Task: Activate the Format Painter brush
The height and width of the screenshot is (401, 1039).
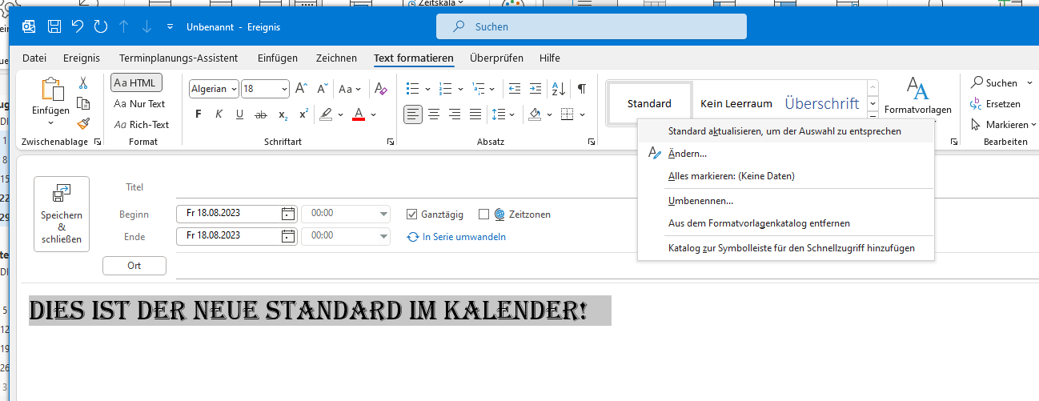Action: click(83, 123)
